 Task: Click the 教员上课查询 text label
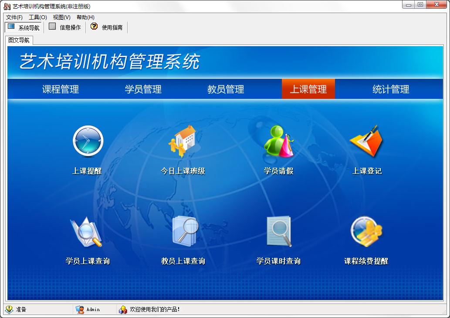pyautogui.click(x=183, y=261)
